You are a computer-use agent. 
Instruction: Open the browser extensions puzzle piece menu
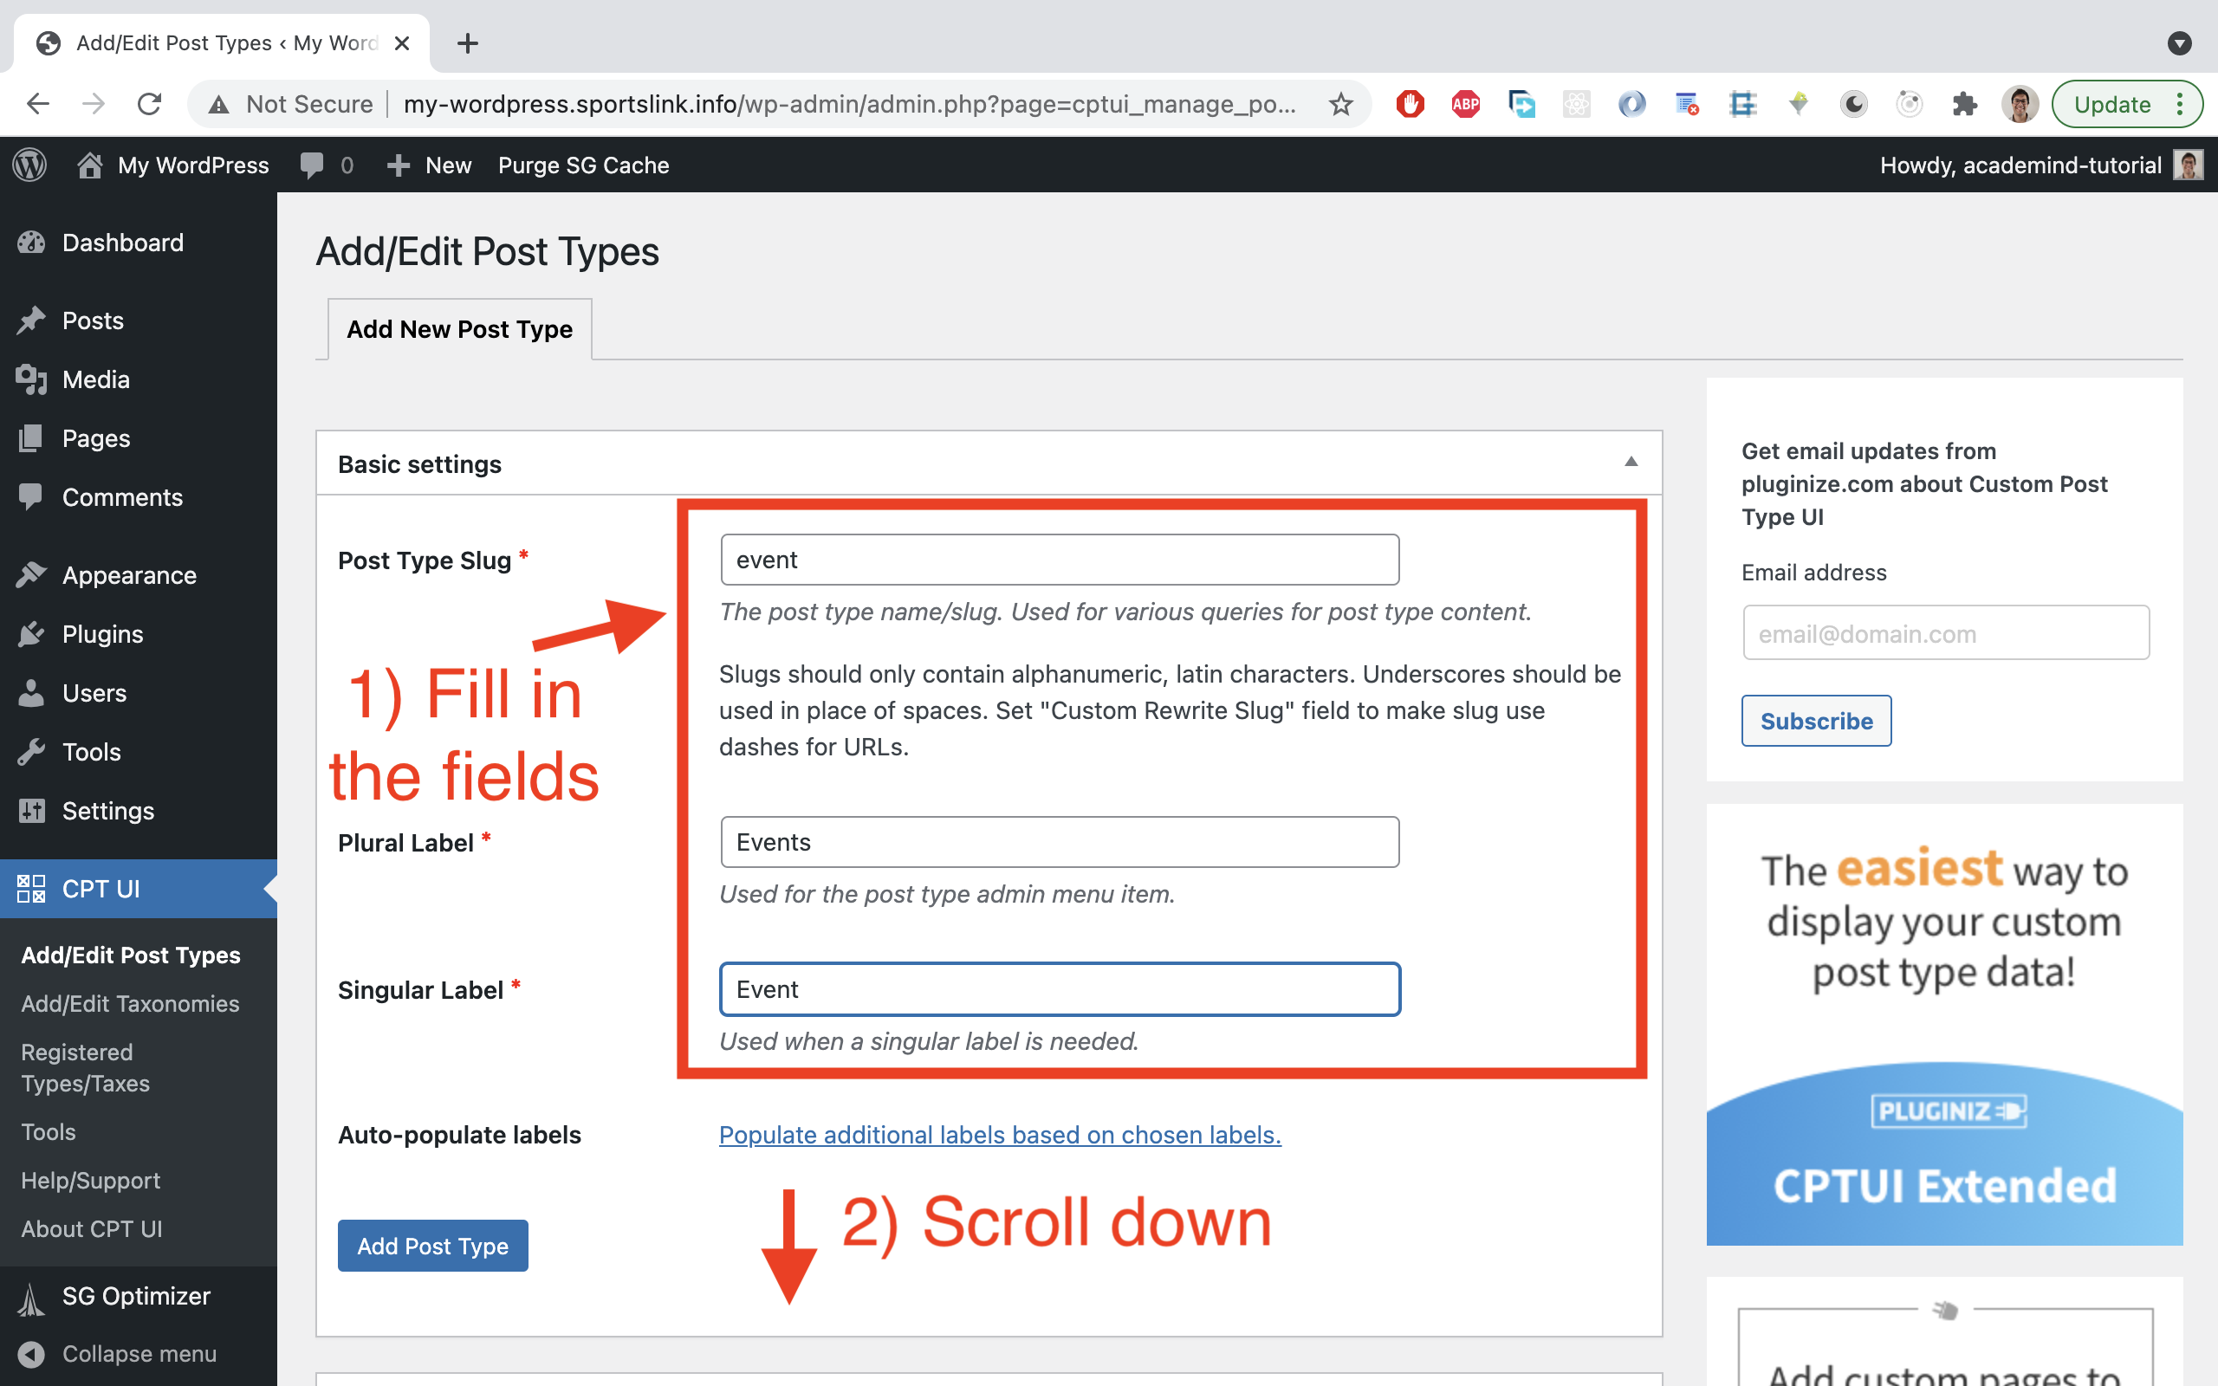(1962, 104)
